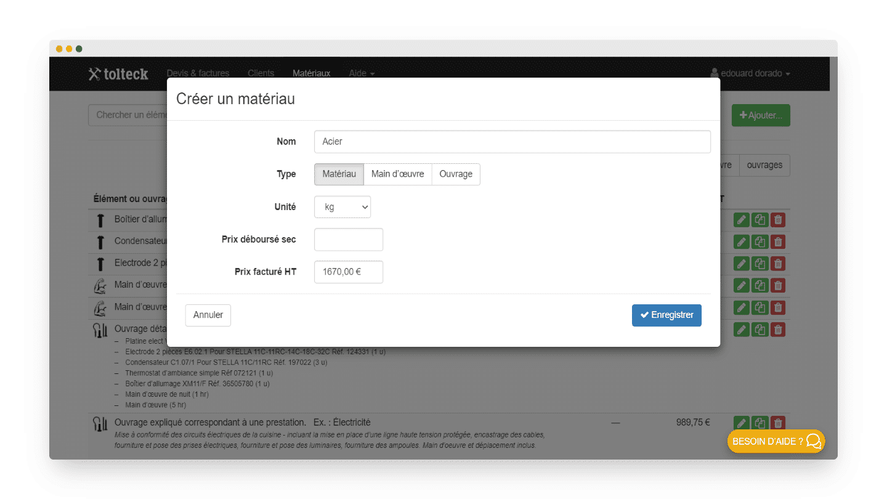Cancel the dialog with Annuler
The width and height of the screenshot is (887, 499).
pyautogui.click(x=208, y=315)
